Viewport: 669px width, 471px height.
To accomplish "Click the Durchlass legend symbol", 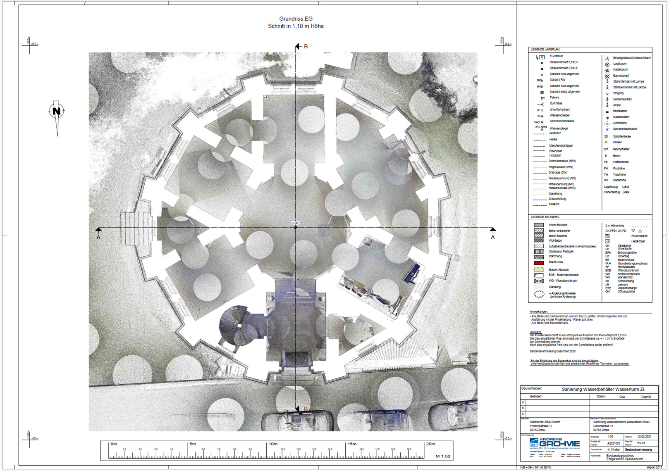I will pyautogui.click(x=540, y=104).
